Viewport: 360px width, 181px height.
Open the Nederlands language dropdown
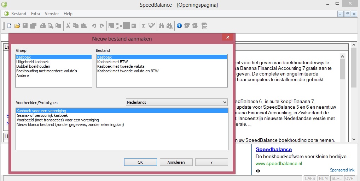tap(177, 102)
